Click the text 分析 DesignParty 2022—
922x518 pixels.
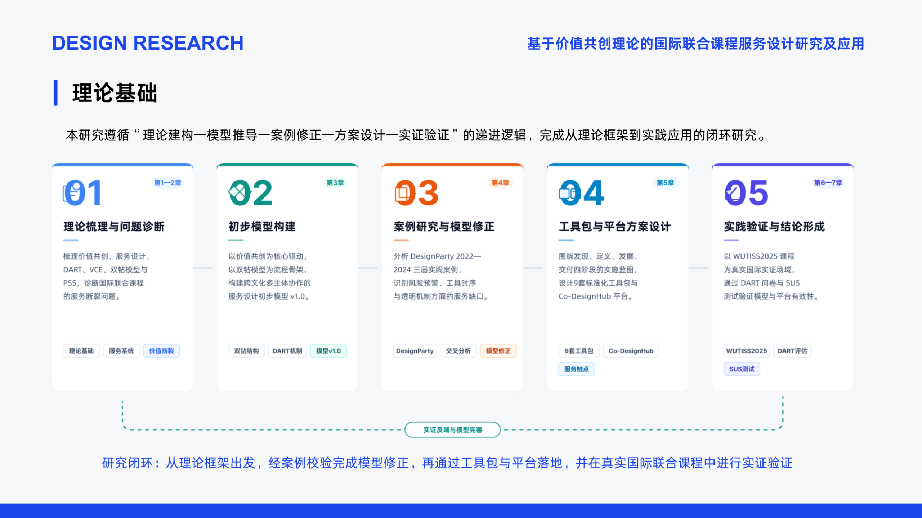pos(437,256)
